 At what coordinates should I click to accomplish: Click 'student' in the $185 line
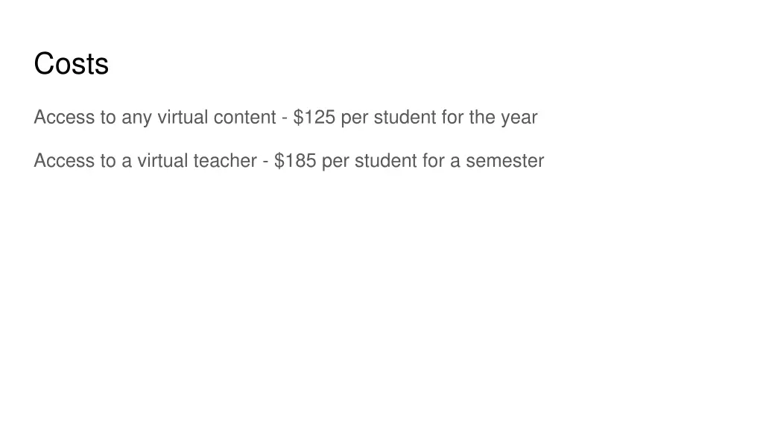click(386, 161)
